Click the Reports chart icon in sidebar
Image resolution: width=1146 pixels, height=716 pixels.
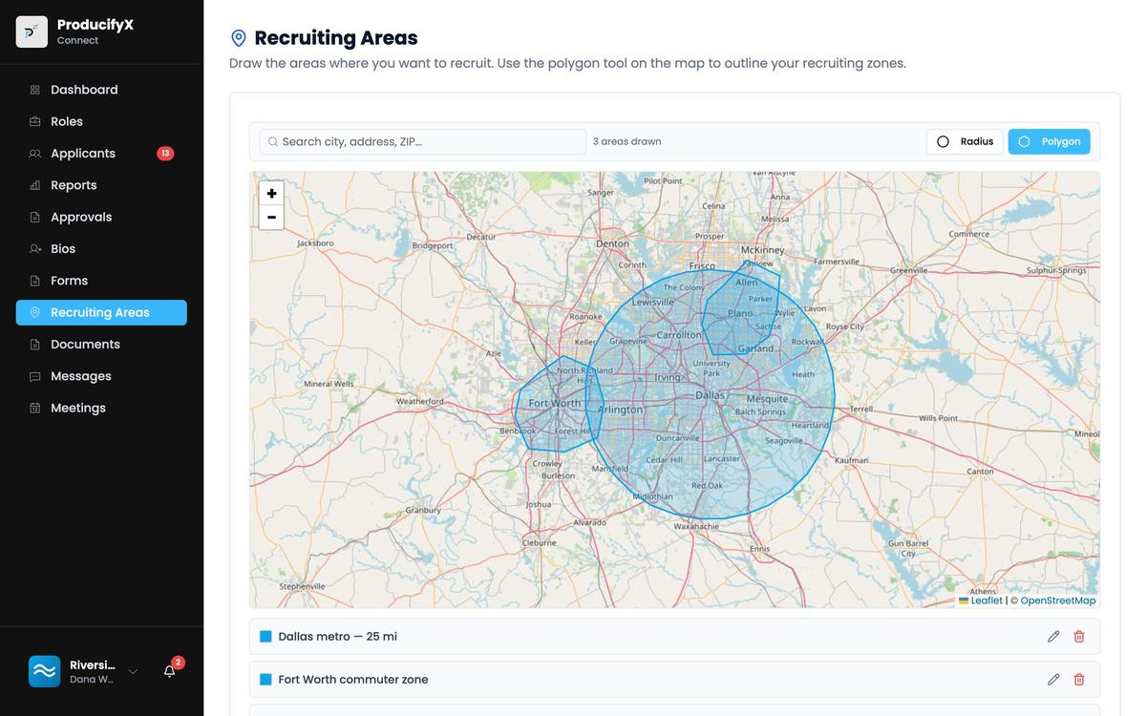[x=35, y=185]
